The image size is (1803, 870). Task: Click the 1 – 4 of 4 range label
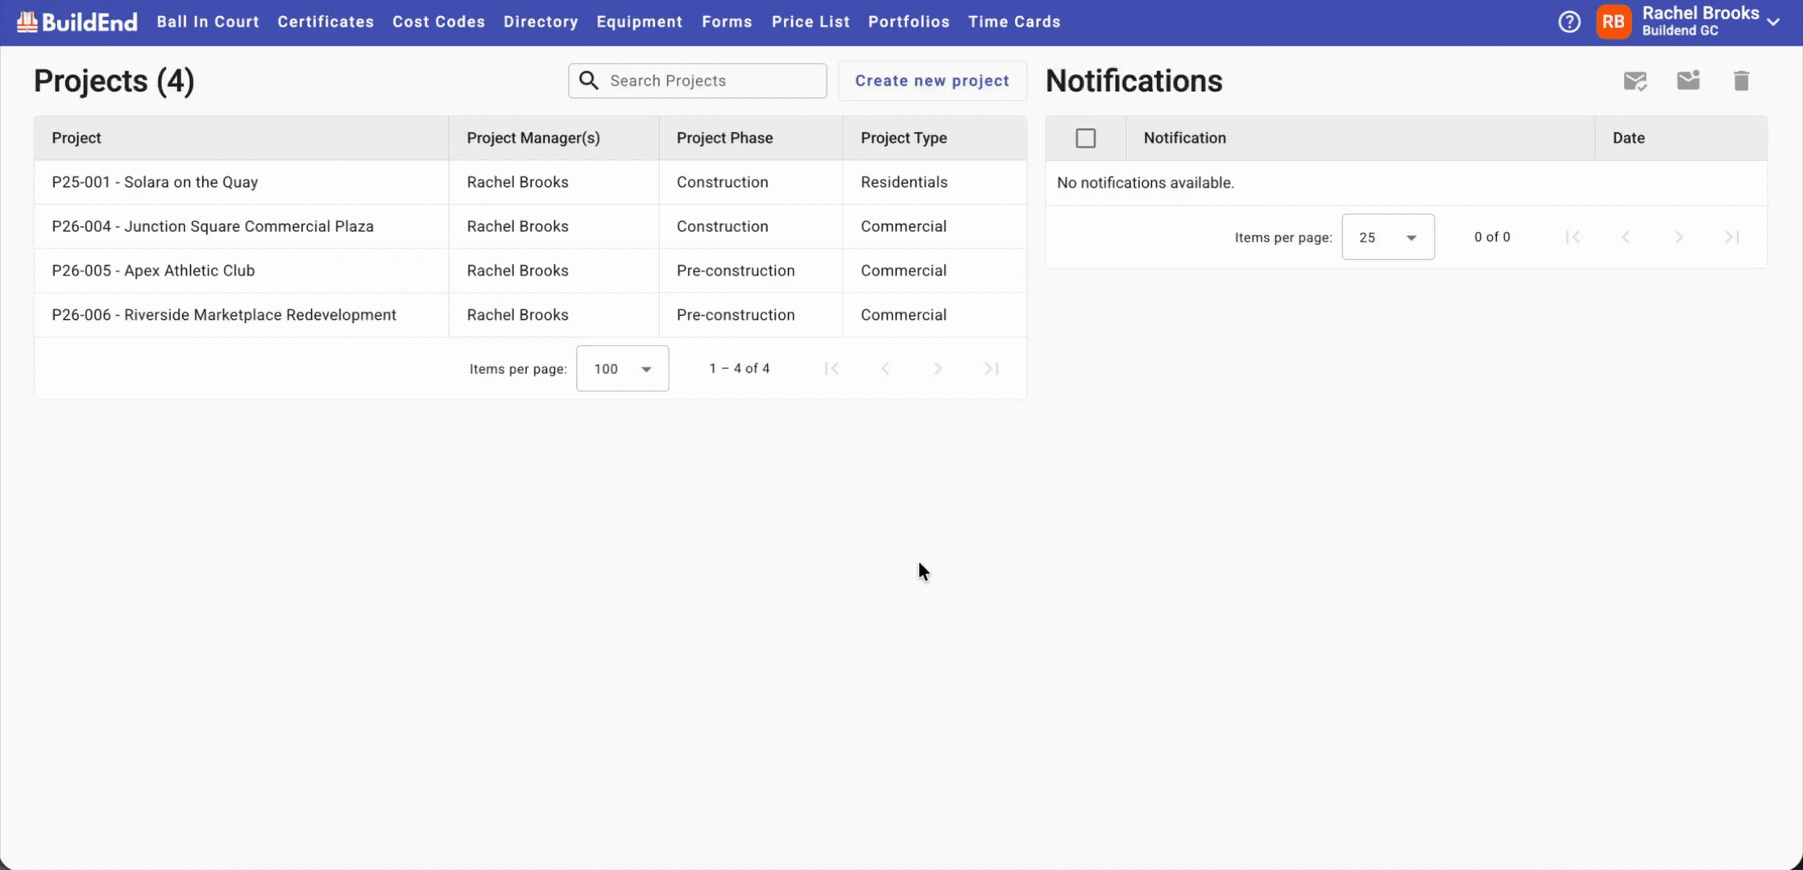pyautogui.click(x=739, y=368)
